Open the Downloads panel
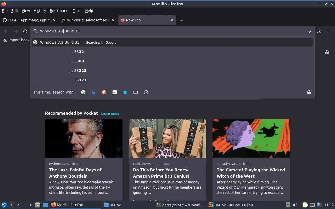The width and height of the screenshot is (335, 209). pyautogui.click(x=319, y=31)
